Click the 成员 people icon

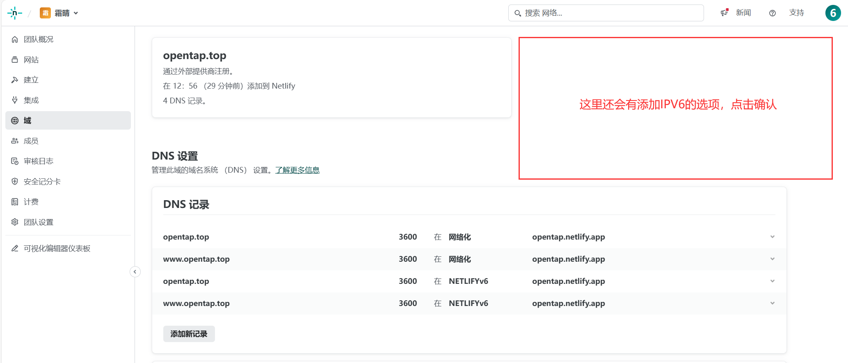[x=15, y=141]
